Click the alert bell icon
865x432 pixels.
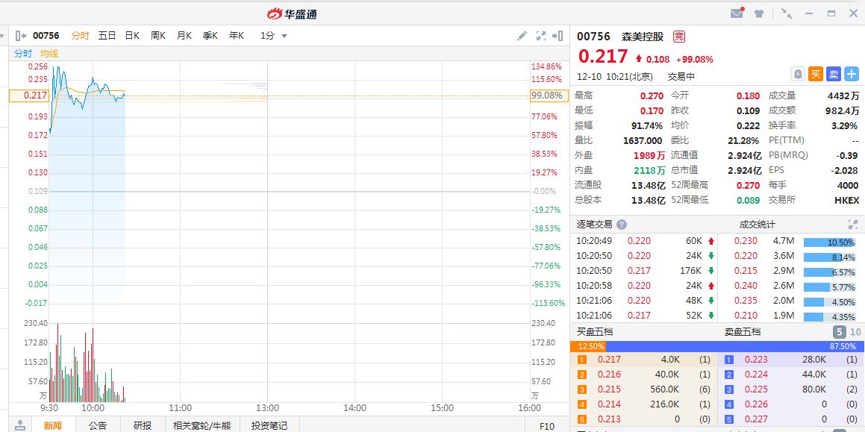tap(798, 74)
